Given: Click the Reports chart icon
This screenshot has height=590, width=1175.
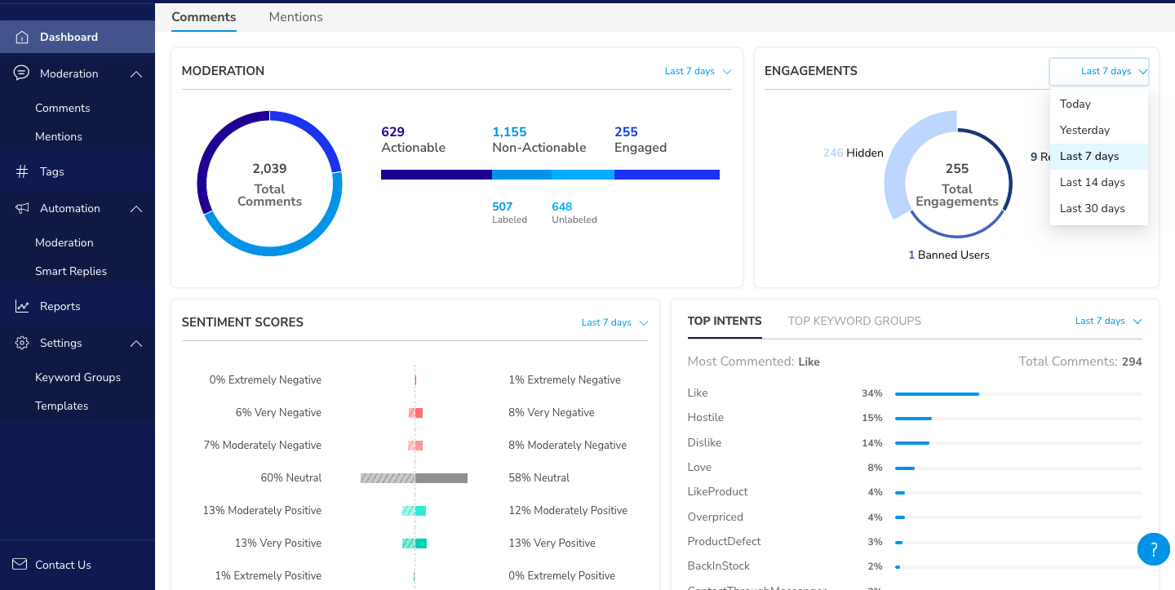Looking at the screenshot, I should (x=22, y=306).
